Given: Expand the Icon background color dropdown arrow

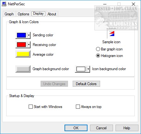Looking at the screenshot, I should point(88,69).
